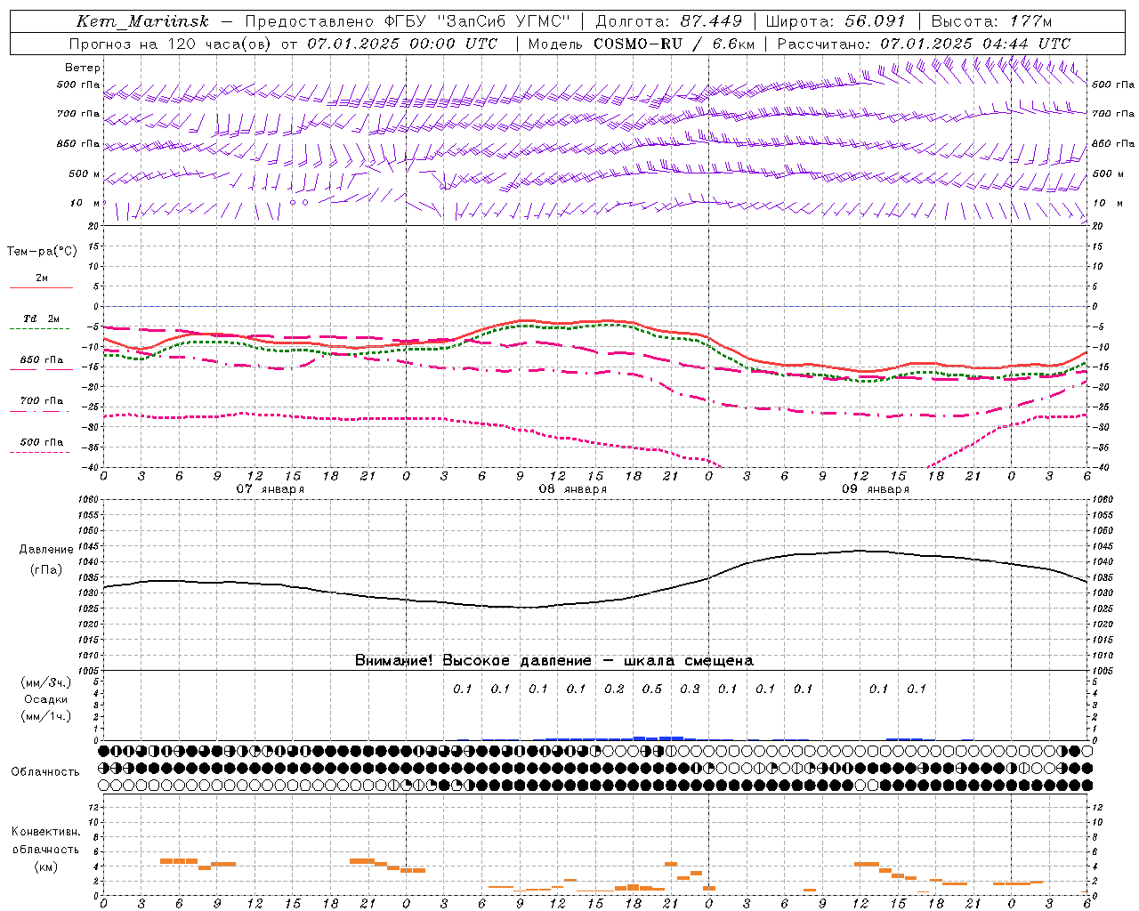Image resolution: width=1139 pixels, height=911 pixels.
Task: Click the '(мм/3ч.)' precipitation unit label
Action: 46,682
